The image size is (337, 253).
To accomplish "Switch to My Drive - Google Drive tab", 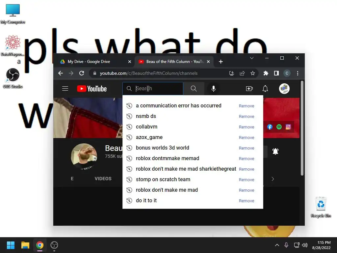I will click(x=94, y=62).
